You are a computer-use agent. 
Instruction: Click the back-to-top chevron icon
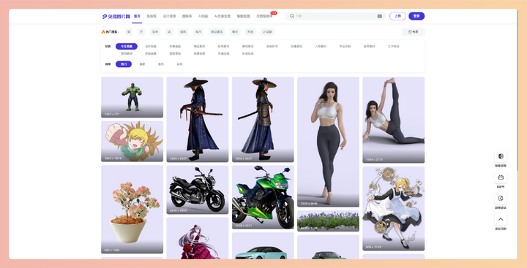click(x=501, y=219)
